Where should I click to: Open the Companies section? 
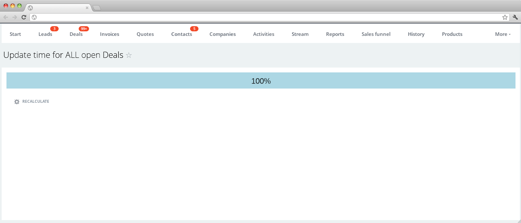pyautogui.click(x=223, y=34)
